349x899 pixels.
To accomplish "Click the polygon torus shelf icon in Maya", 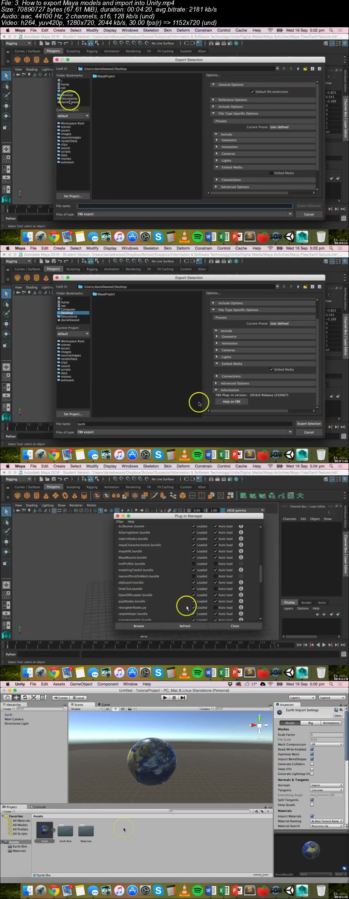I will pyautogui.click(x=65, y=496).
